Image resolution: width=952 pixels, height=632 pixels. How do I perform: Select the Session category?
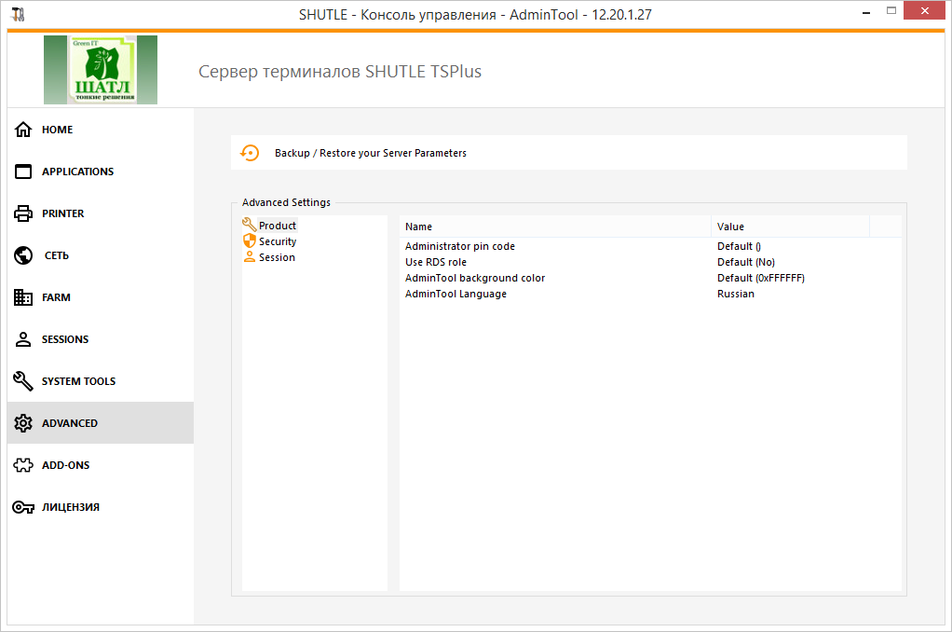click(277, 257)
